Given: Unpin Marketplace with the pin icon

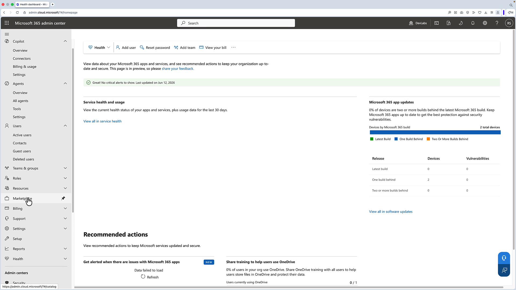Looking at the screenshot, I should coord(63,198).
